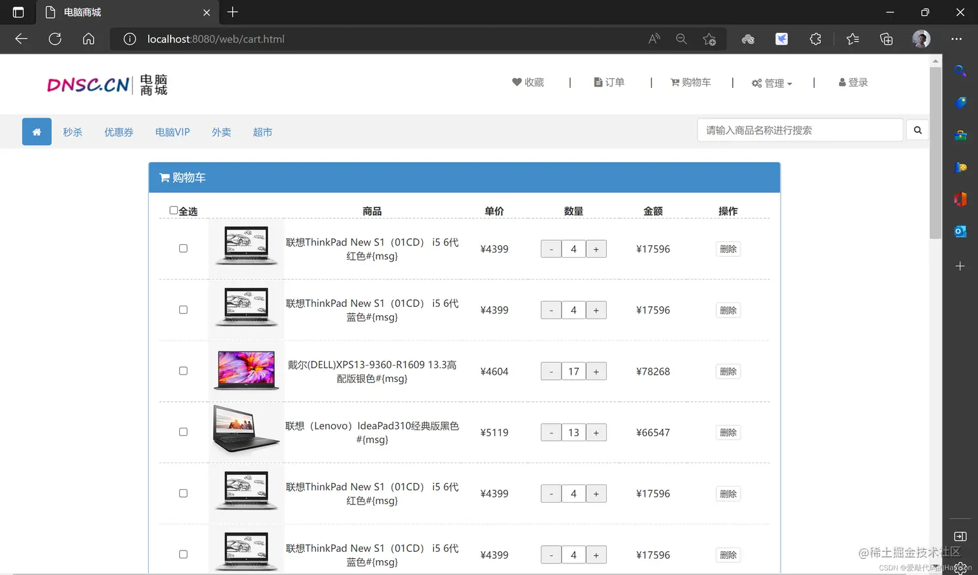This screenshot has height=575, width=978.
Task: Expand the 管理 dropdown menu
Action: click(772, 83)
